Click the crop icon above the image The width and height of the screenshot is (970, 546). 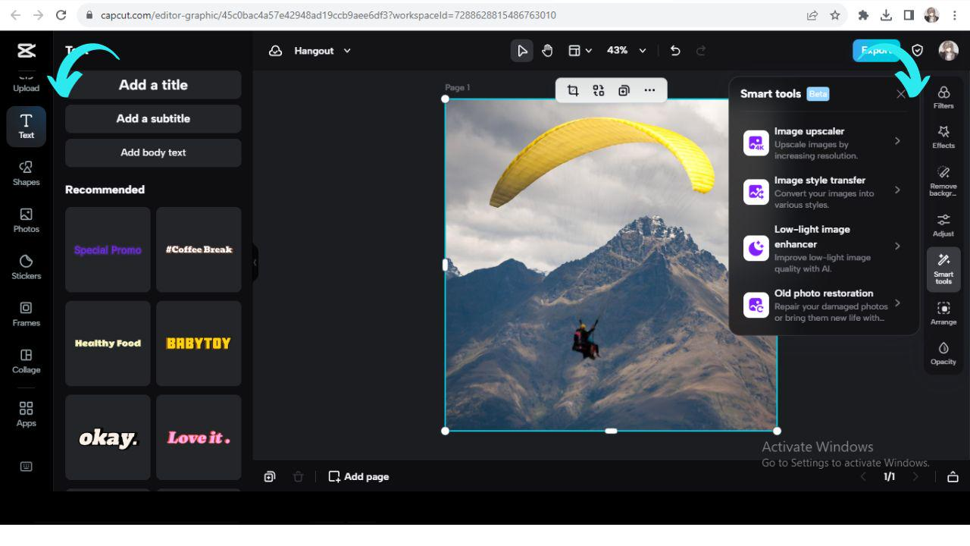click(573, 91)
